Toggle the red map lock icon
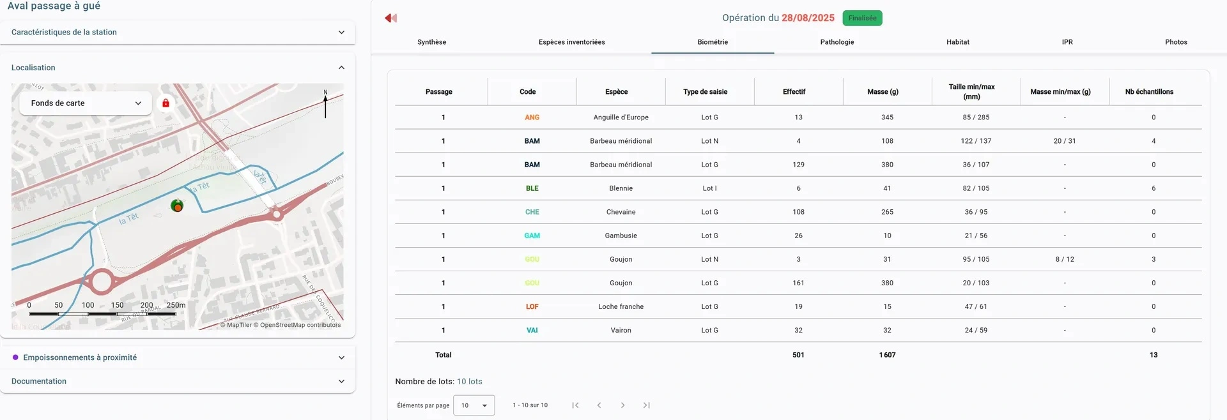The width and height of the screenshot is (1227, 420). point(166,103)
